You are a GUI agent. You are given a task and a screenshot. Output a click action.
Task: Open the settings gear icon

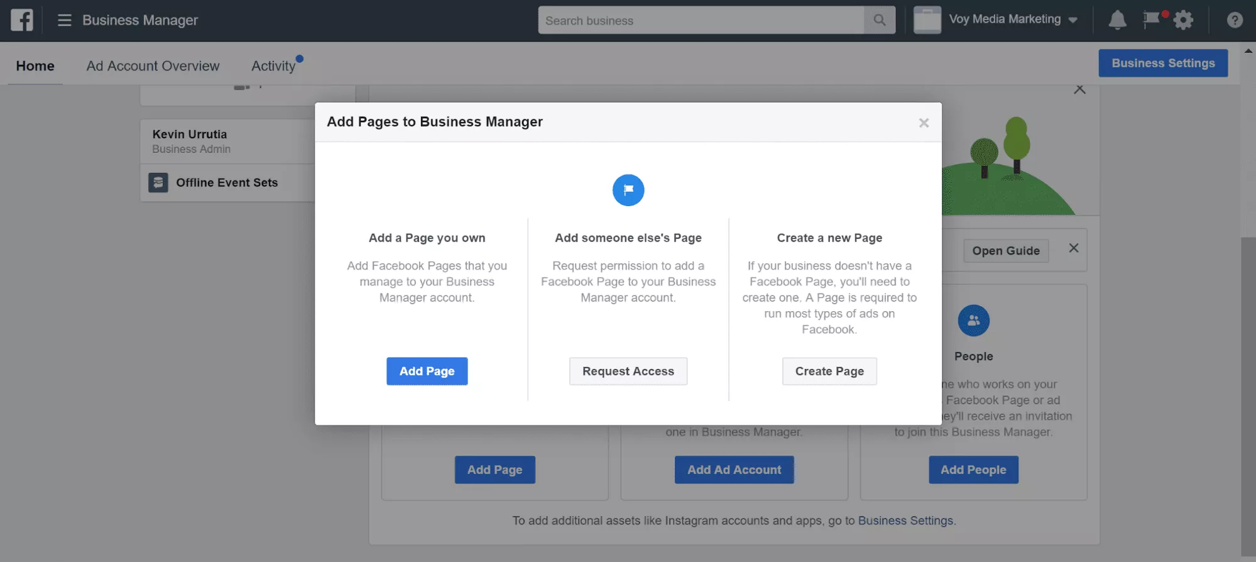(1183, 20)
